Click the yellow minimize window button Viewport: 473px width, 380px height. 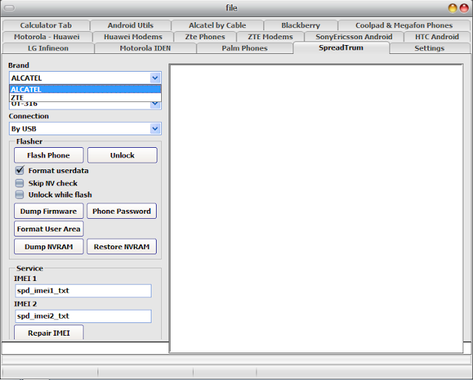(452, 8)
